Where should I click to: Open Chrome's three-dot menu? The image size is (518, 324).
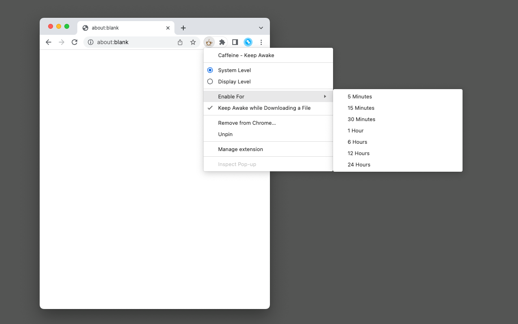(261, 42)
